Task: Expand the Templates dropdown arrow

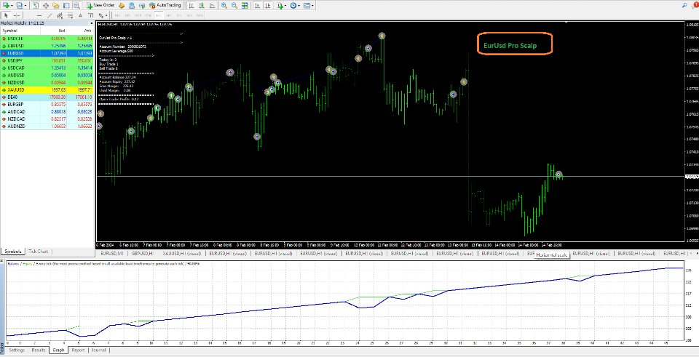Action: (313, 5)
